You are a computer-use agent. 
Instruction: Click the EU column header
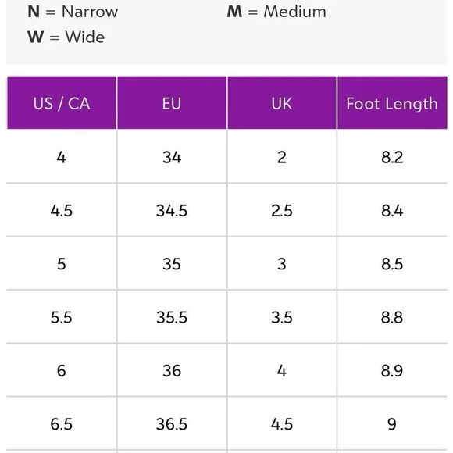tap(172, 103)
